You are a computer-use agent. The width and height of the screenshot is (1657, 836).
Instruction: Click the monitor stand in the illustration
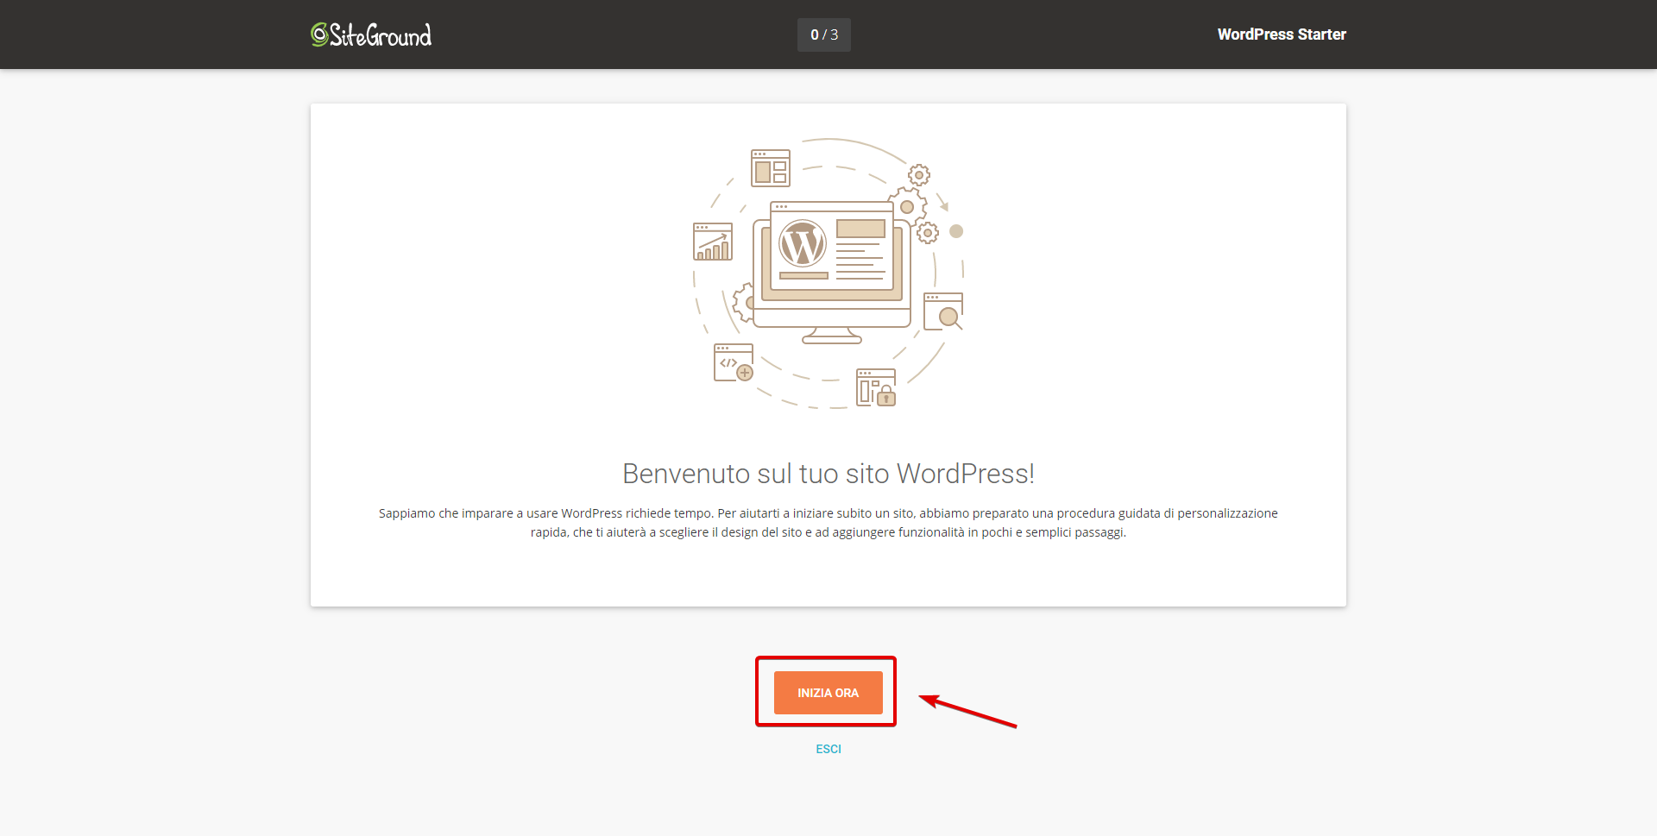[831, 336]
